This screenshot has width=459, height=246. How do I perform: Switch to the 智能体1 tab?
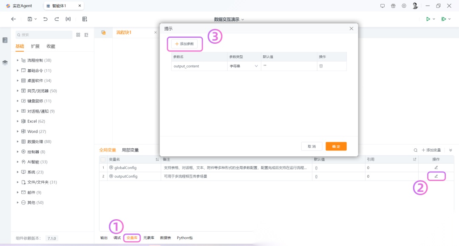coord(59,6)
